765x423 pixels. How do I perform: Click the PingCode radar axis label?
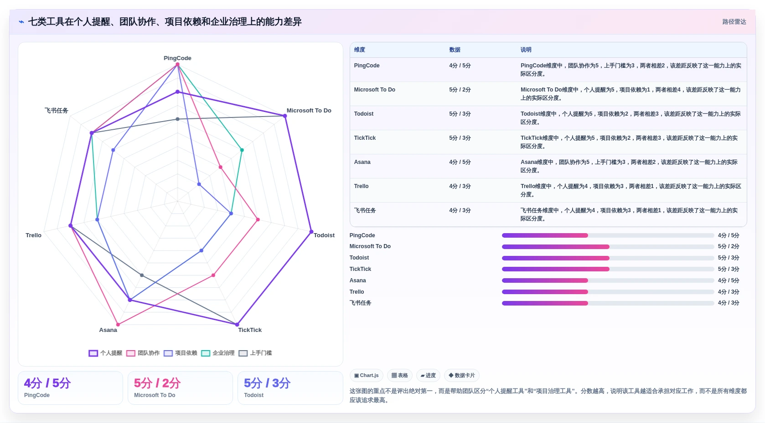pyautogui.click(x=177, y=58)
